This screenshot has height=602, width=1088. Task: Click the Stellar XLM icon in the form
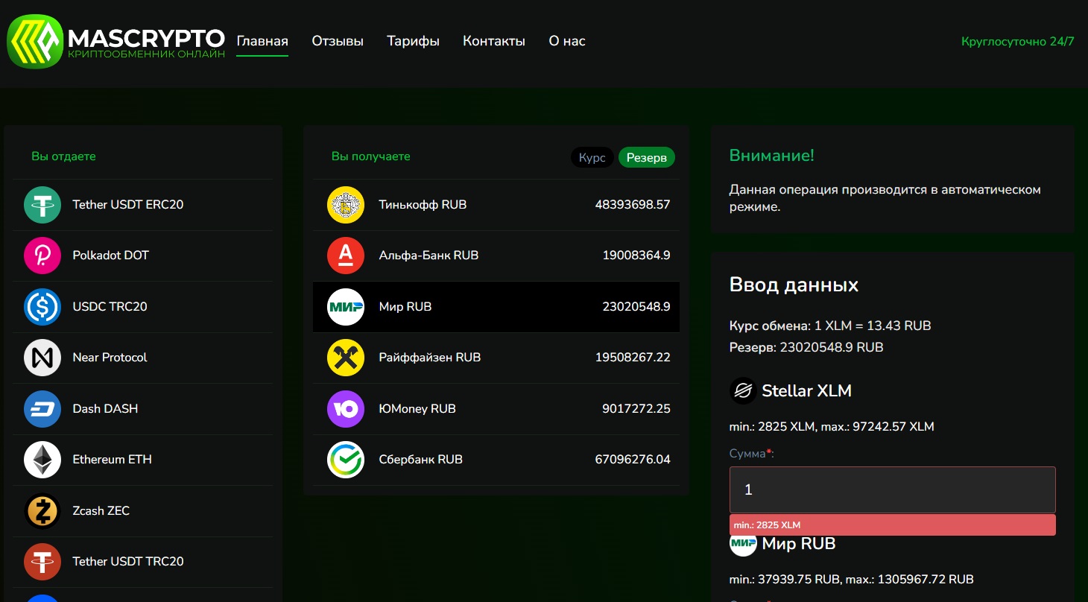[x=743, y=391]
